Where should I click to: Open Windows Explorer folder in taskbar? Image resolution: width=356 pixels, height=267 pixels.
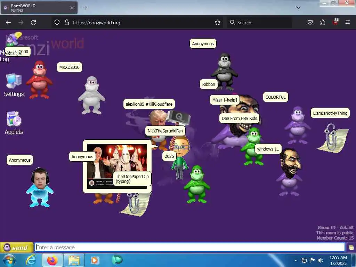pyautogui.click(x=74, y=260)
